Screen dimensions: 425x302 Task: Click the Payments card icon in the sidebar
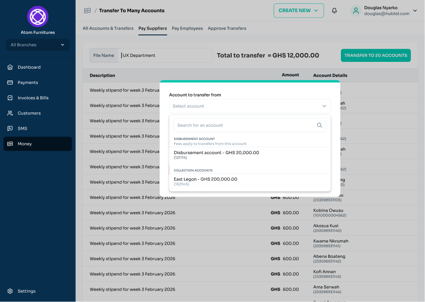pyautogui.click(x=10, y=82)
